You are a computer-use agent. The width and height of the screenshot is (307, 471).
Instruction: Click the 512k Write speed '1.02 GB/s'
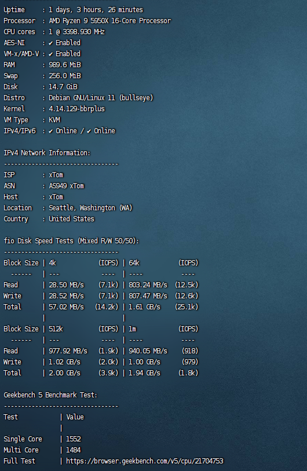pos(64,362)
